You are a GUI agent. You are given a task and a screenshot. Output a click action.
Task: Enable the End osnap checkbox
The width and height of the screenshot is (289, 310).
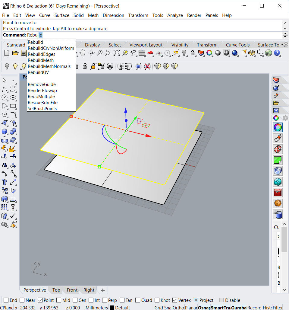click(x=5, y=300)
